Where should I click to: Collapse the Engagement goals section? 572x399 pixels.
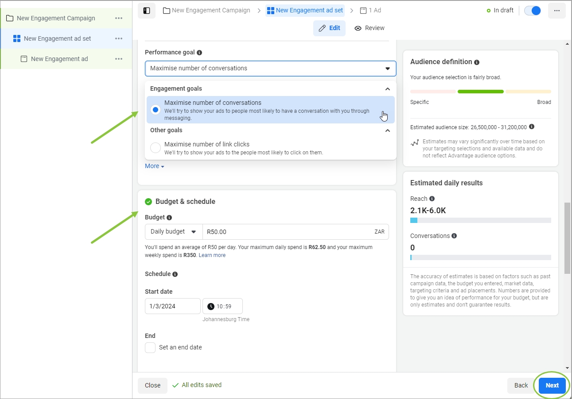388,89
